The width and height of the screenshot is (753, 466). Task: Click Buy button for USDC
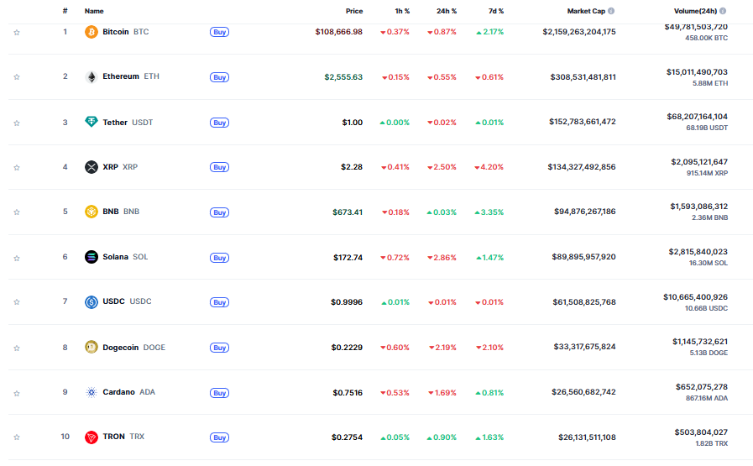(x=219, y=302)
